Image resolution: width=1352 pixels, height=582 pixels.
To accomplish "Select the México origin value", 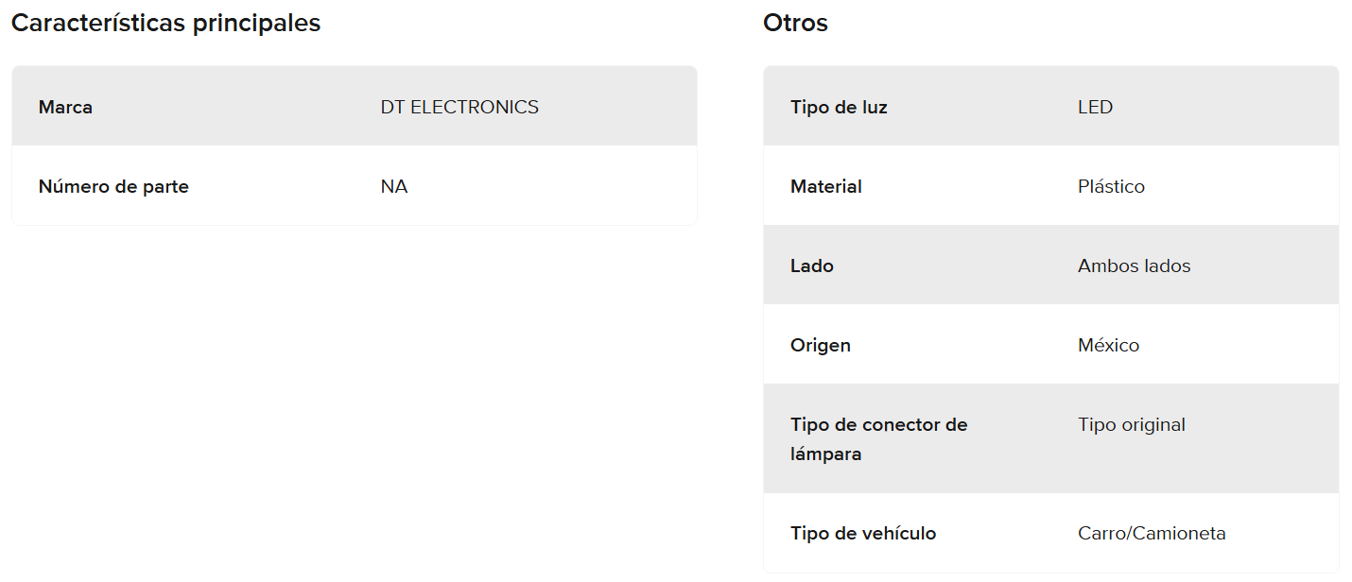I will tap(1108, 345).
